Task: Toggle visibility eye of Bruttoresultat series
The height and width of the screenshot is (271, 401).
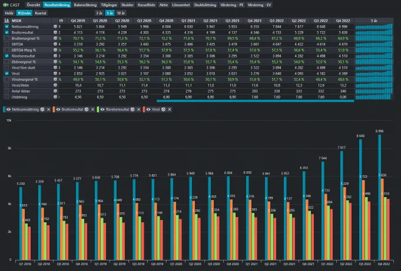Action: pos(58,109)
